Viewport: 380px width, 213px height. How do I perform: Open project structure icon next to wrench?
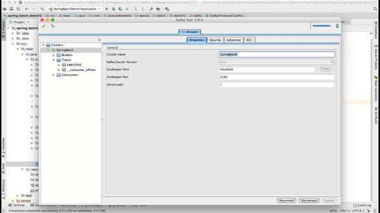coord(159,9)
